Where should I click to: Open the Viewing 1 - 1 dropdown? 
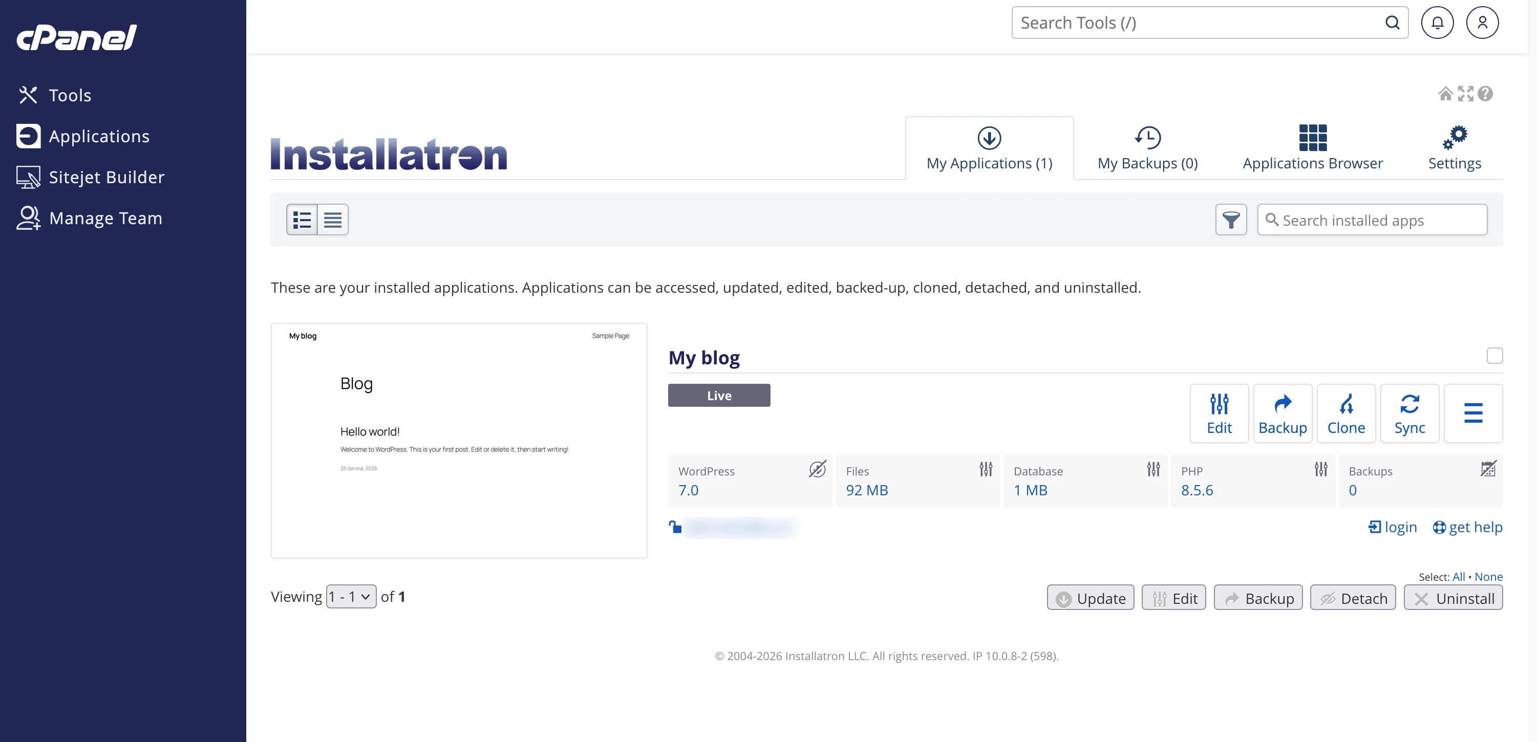click(351, 596)
